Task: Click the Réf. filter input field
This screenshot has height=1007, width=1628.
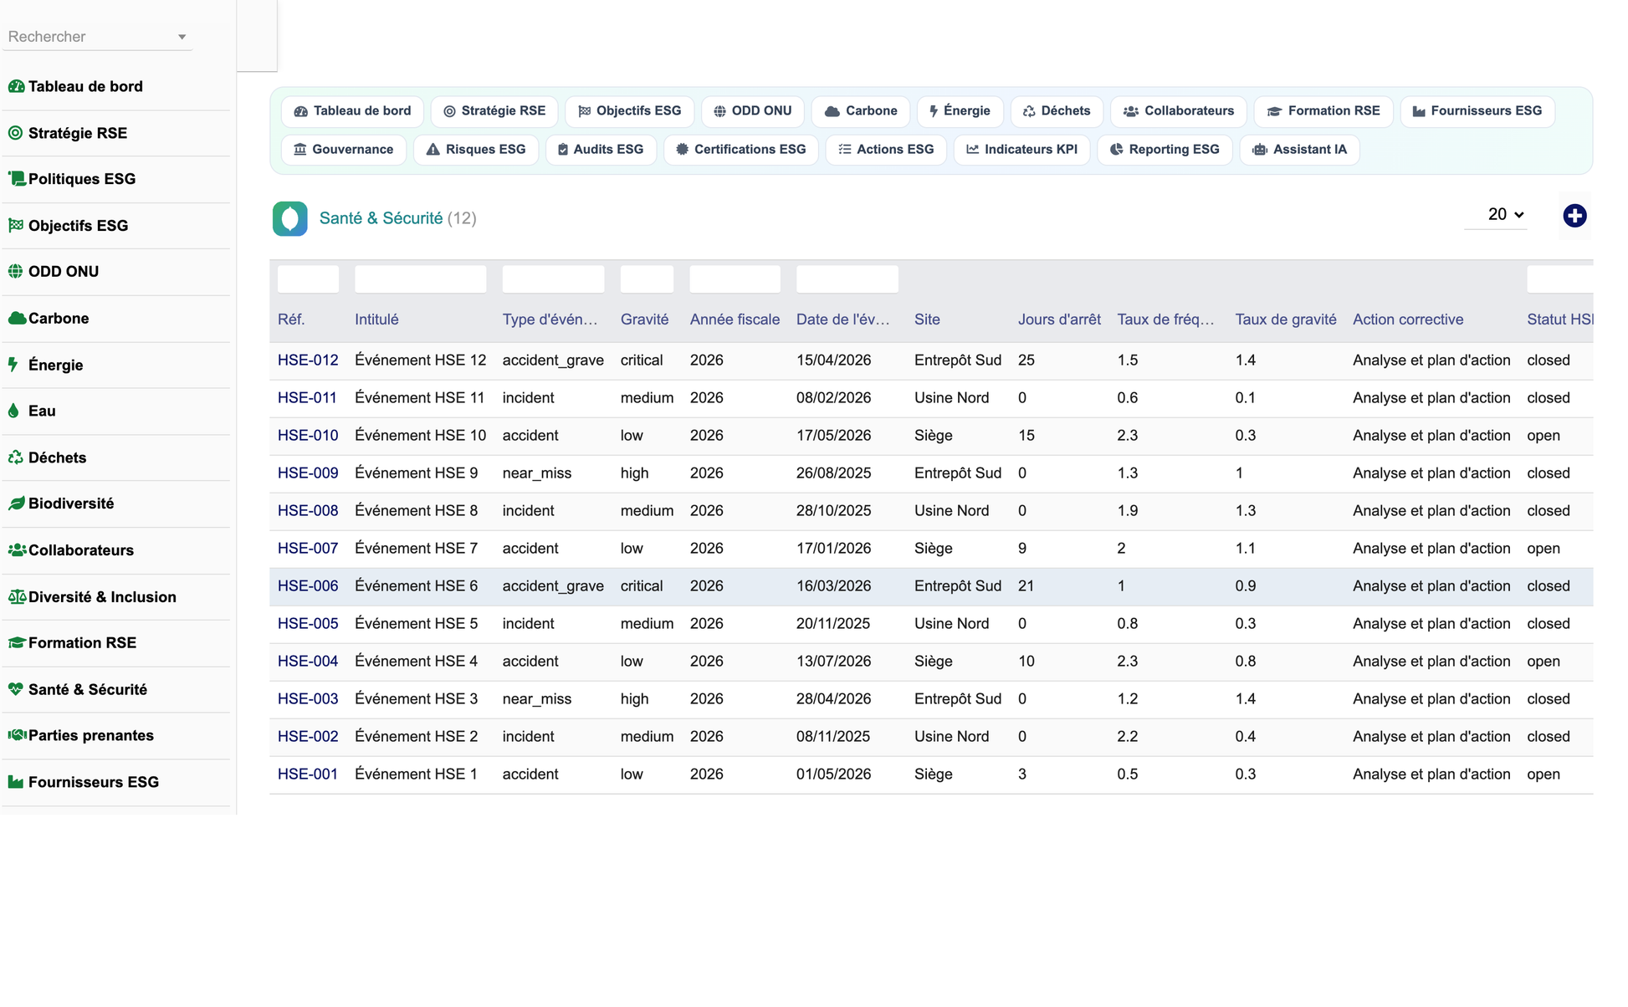Action: [x=308, y=279]
